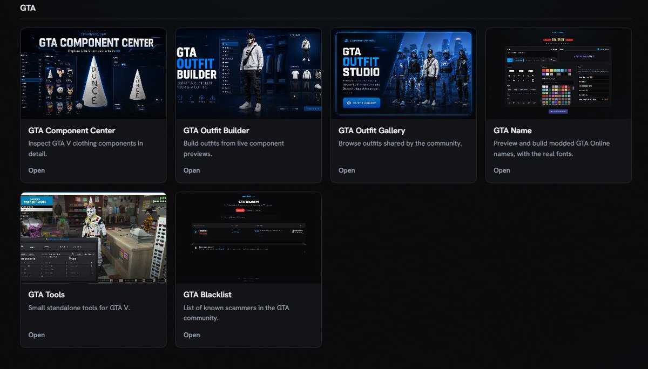Click the GTA Component Center title
The image size is (648, 369).
click(72, 131)
